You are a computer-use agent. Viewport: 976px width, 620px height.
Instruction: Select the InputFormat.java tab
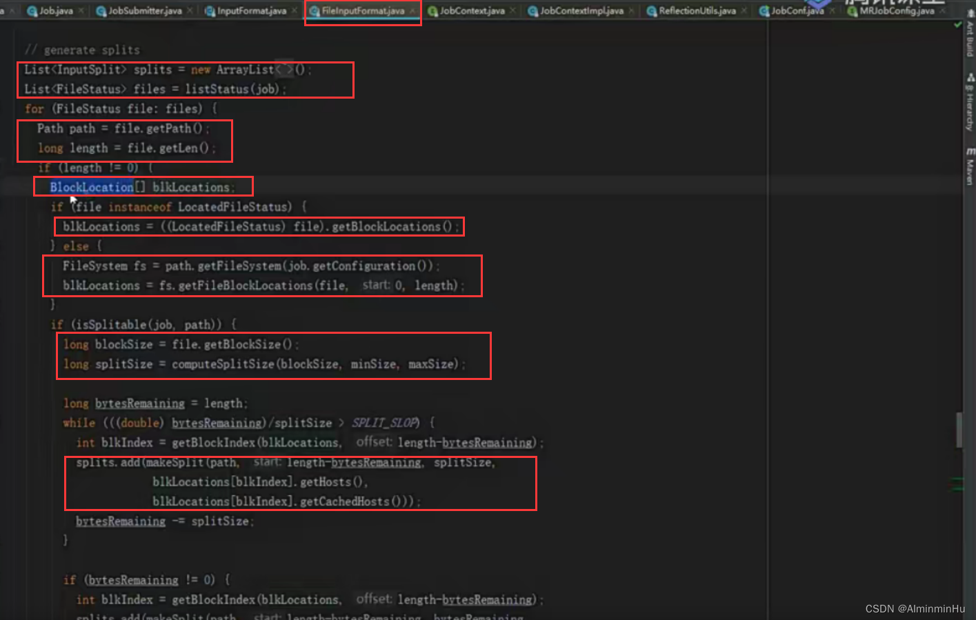click(x=252, y=11)
